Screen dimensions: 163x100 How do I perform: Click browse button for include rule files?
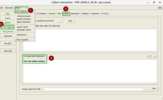point(60,21)
